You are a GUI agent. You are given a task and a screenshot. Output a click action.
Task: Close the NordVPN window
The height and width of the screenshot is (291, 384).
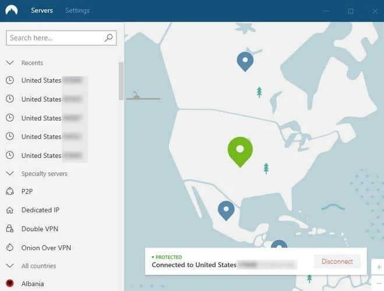pyautogui.click(x=375, y=11)
